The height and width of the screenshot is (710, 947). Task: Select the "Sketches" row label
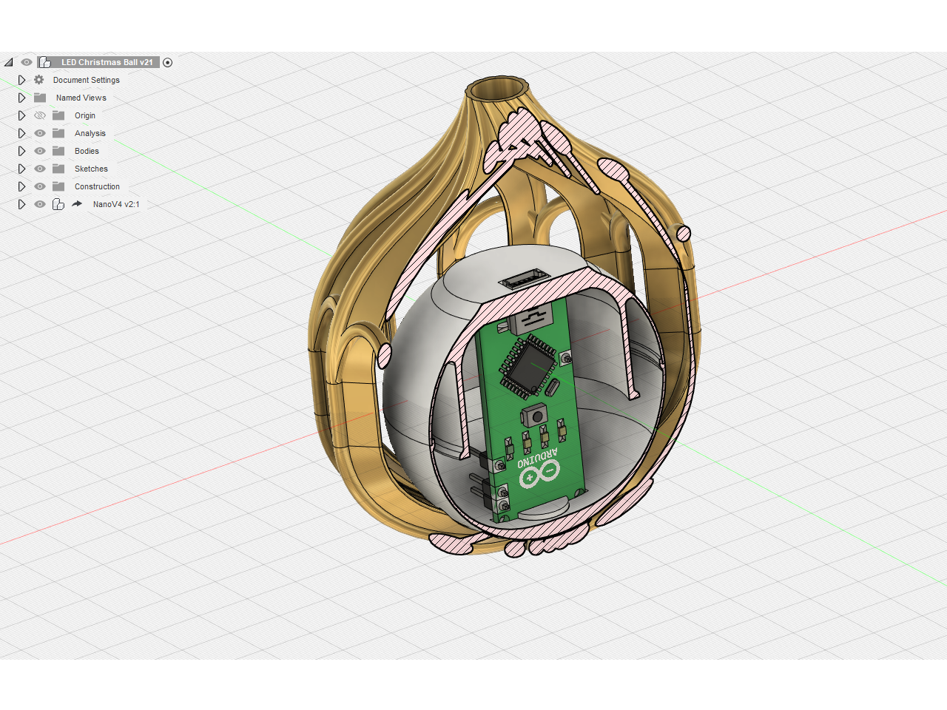tap(91, 169)
